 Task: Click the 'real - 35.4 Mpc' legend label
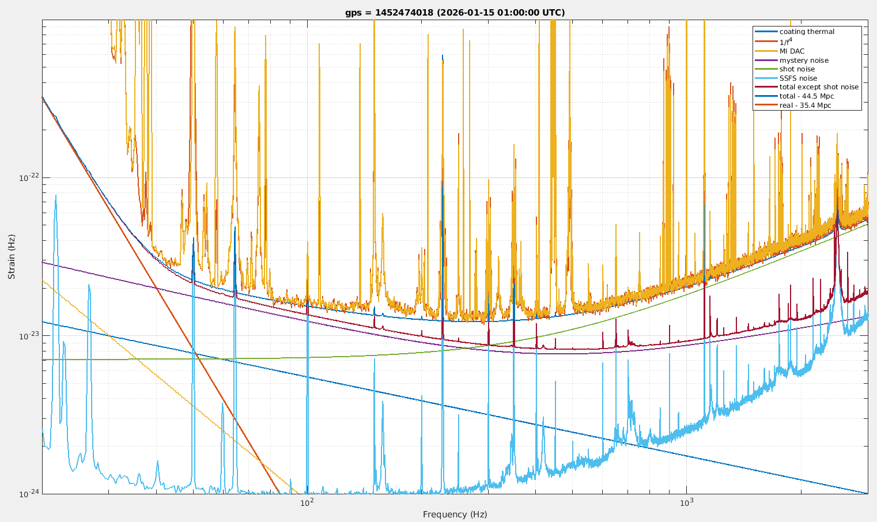[x=805, y=105]
